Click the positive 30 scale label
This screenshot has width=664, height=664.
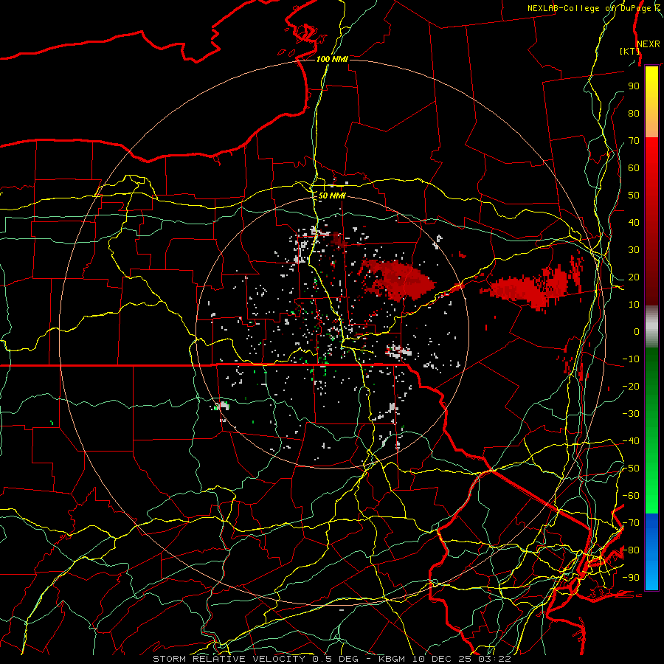point(634,250)
